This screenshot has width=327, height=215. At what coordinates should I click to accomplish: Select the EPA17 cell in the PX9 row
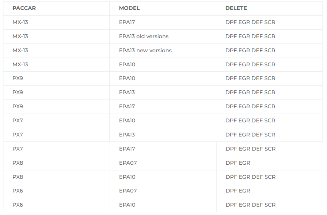tap(127, 106)
